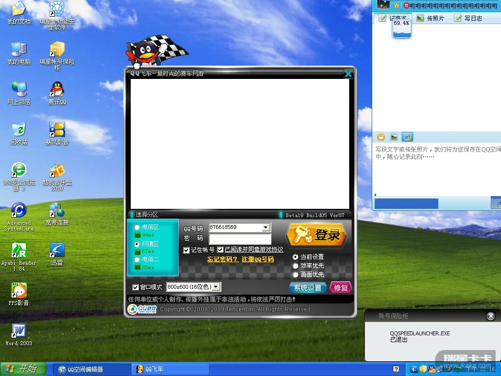Click the green umbrella icon in system tray
Image resolution: width=501 pixels, height=376 pixels.
(458, 369)
